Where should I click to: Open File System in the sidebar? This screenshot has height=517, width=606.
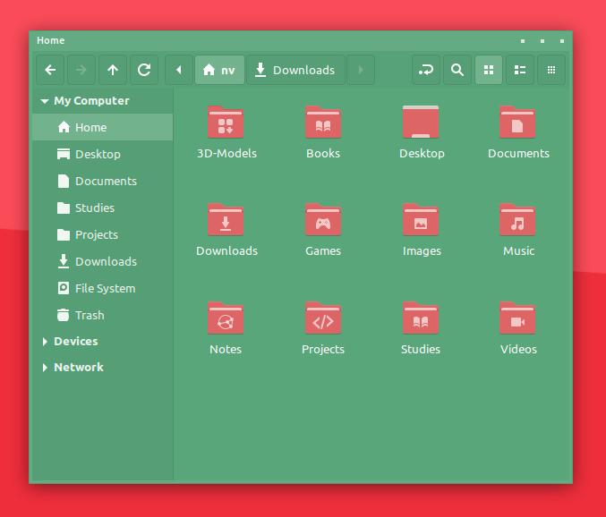[102, 288]
